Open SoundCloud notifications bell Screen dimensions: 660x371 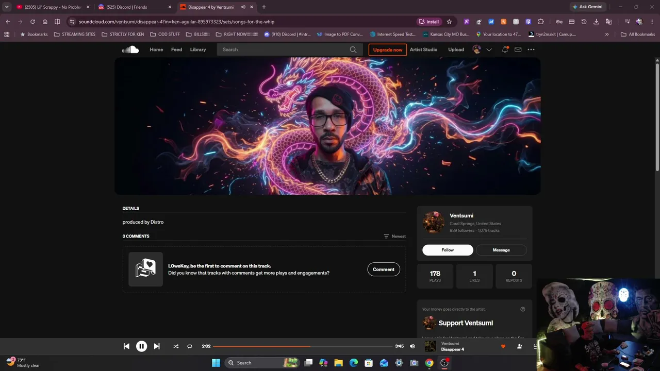click(x=505, y=49)
